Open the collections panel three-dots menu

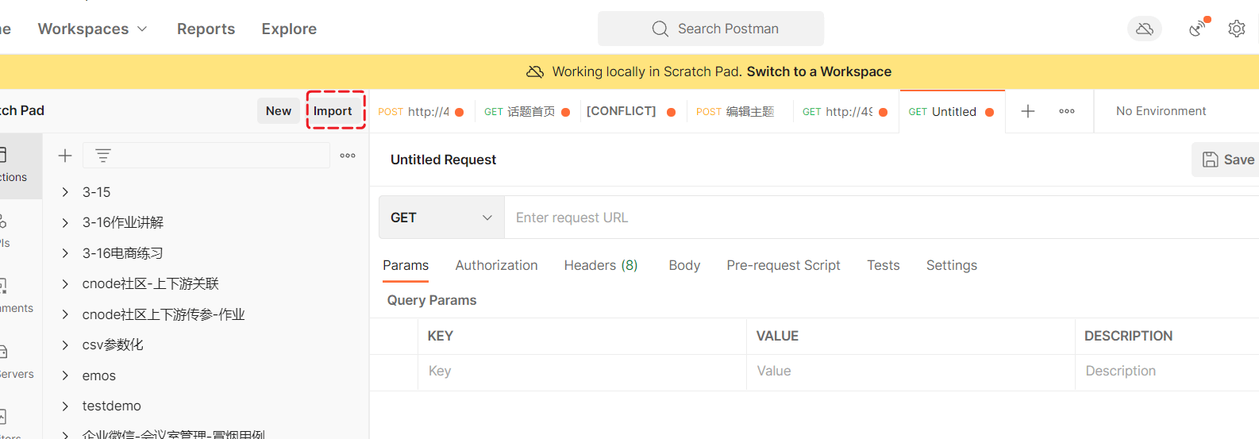pos(348,156)
